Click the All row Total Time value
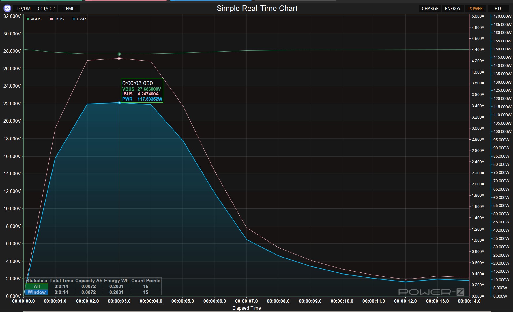513x312 pixels. 61,286
